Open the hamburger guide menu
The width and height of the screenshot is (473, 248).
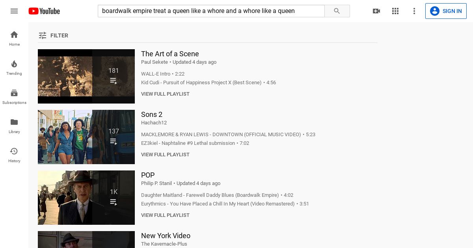[14, 11]
